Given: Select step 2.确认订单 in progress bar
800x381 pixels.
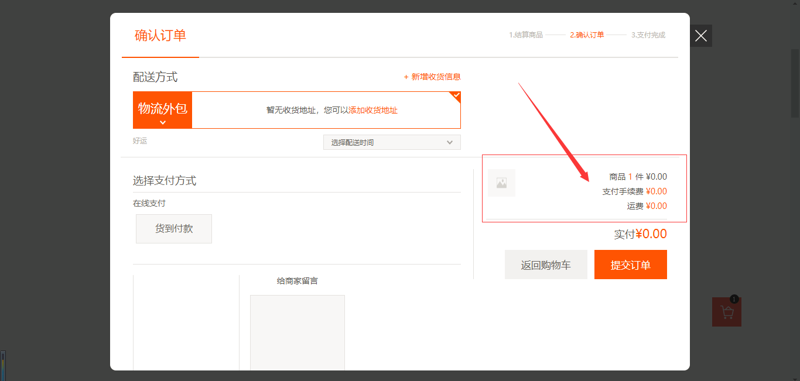Looking at the screenshot, I should (x=587, y=35).
